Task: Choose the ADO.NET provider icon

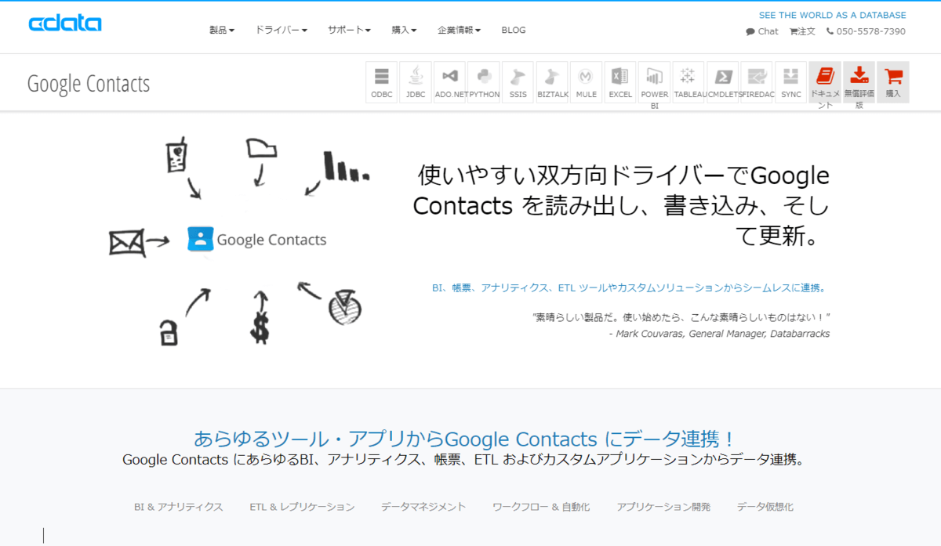Action: (450, 82)
